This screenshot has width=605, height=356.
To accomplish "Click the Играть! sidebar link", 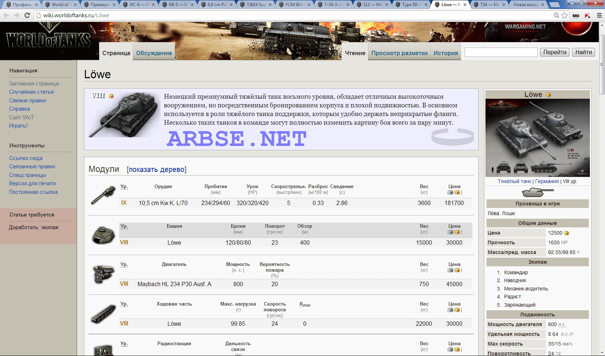I will point(18,126).
